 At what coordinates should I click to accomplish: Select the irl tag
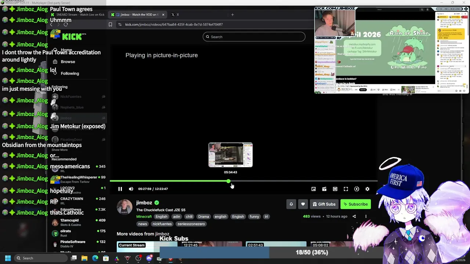coord(267,216)
